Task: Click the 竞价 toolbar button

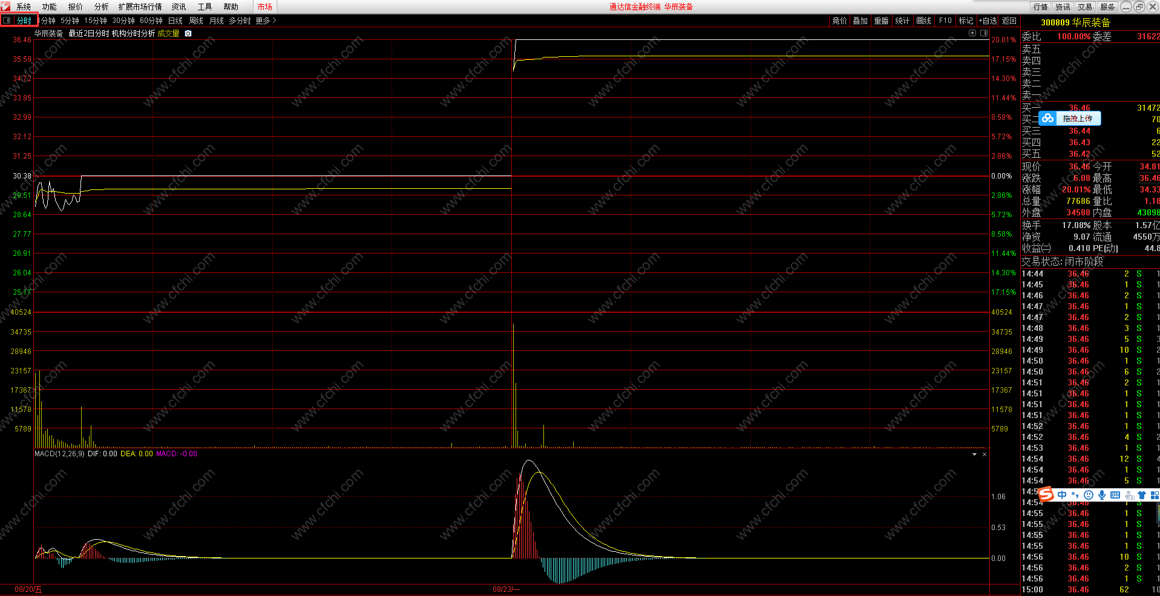Action: [x=840, y=21]
